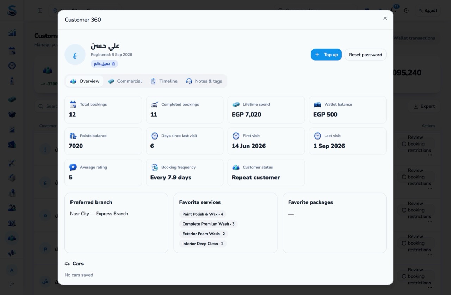451x295 pixels.
Task: Open Wallet transactions behind the dialog
Action: [x=414, y=38]
